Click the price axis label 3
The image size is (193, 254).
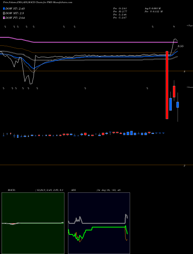[x=185, y=71]
